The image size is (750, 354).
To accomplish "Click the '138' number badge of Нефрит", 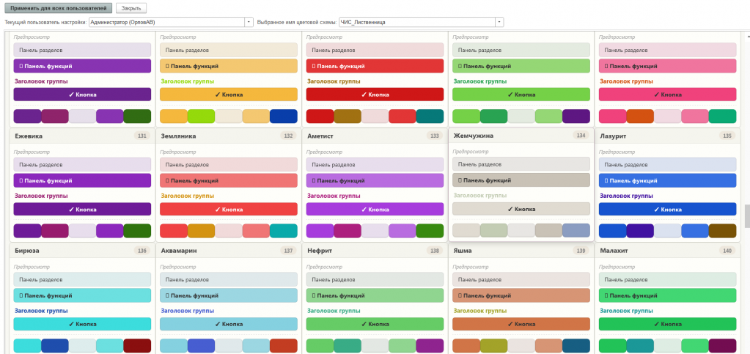I will (x=434, y=251).
